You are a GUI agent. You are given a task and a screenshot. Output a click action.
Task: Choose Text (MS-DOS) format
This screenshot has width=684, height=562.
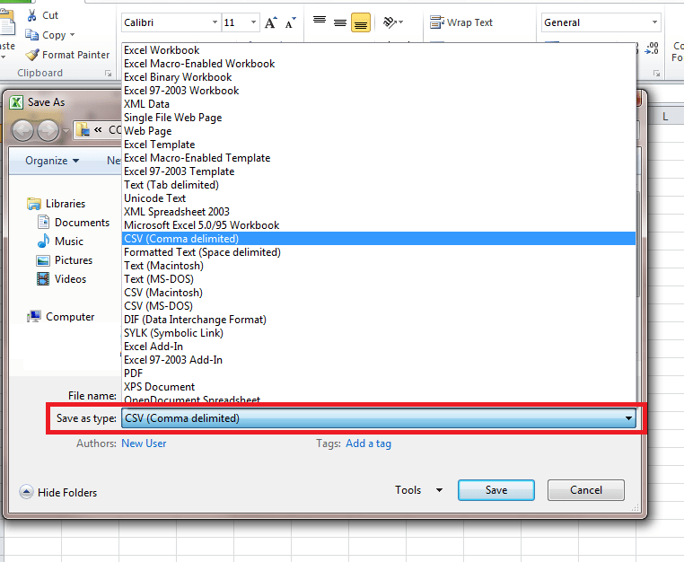coord(378,279)
